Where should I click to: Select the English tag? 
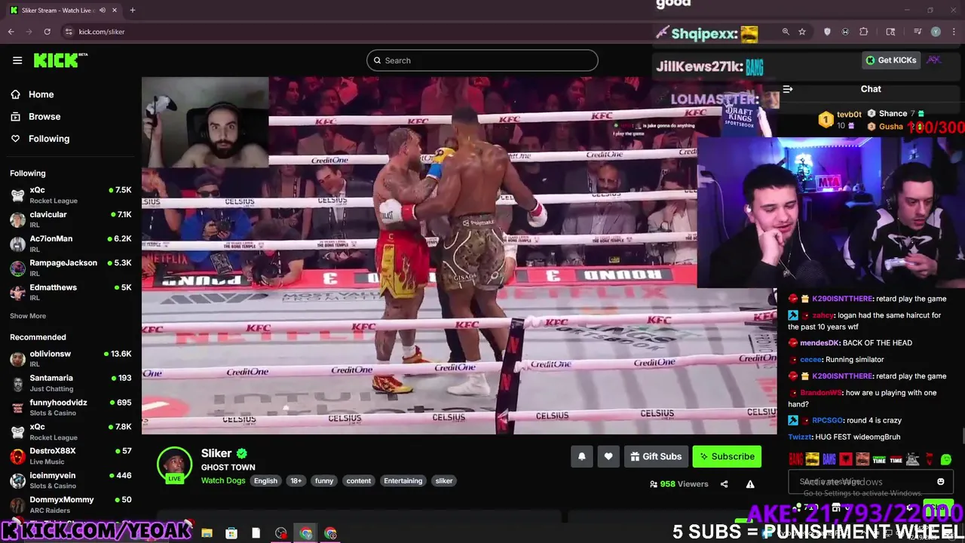[265, 481]
